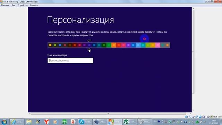Click the vertical scrollbar of the VM window
The image size is (222, 125).
(x=193, y=52)
